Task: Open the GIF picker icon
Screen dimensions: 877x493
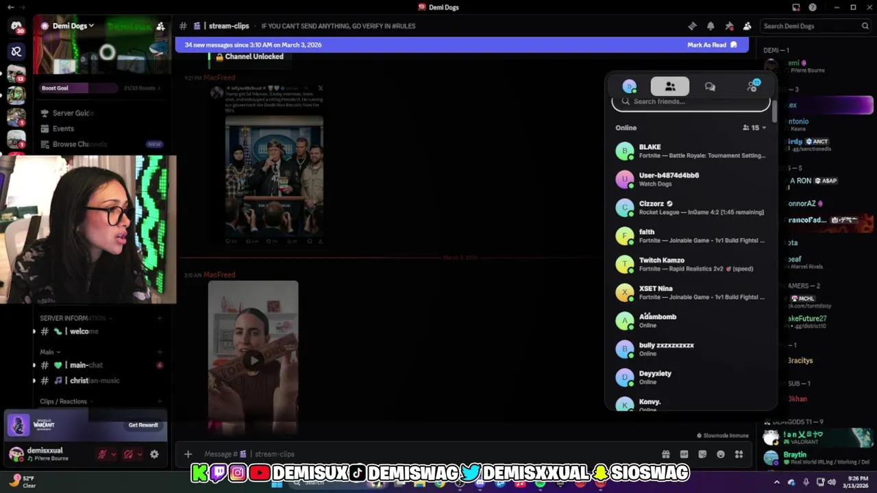Action: pyautogui.click(x=684, y=454)
